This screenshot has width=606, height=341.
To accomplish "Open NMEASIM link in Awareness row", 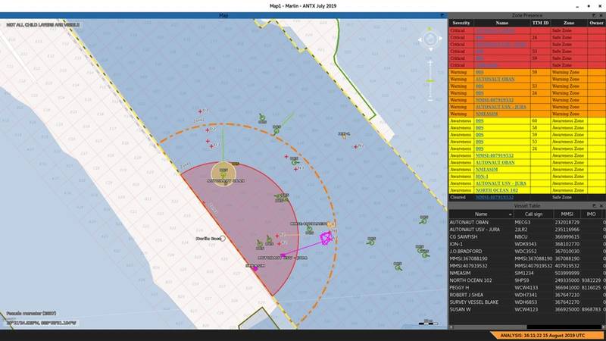I will pos(486,169).
